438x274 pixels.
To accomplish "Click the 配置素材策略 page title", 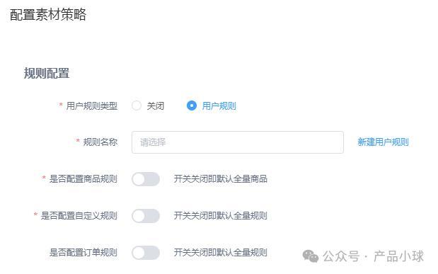I will pos(48,15).
